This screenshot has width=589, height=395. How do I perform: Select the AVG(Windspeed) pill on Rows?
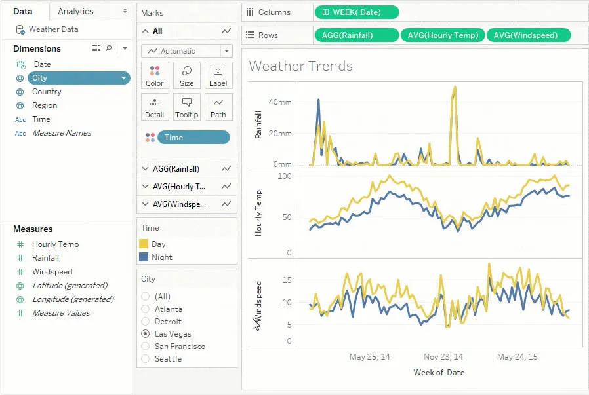click(529, 35)
